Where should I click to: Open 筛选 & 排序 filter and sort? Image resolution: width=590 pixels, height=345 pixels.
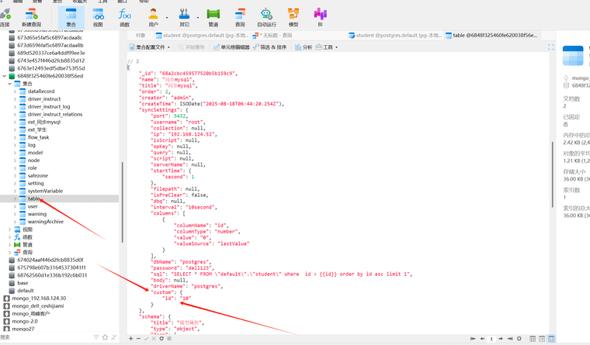270,47
